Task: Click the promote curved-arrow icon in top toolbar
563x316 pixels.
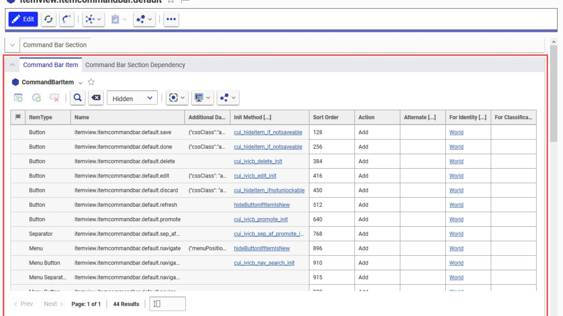Action: 67,19
